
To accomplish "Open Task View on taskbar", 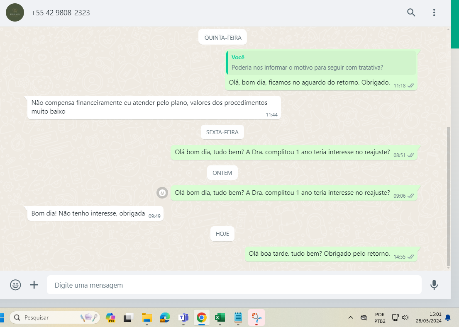I will 129,317.
